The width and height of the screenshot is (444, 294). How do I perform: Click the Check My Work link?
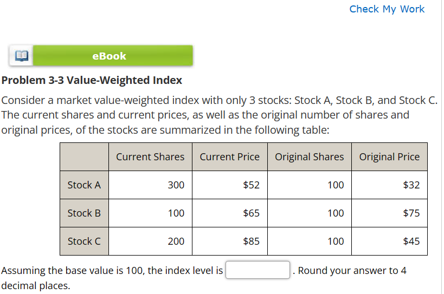tap(387, 9)
